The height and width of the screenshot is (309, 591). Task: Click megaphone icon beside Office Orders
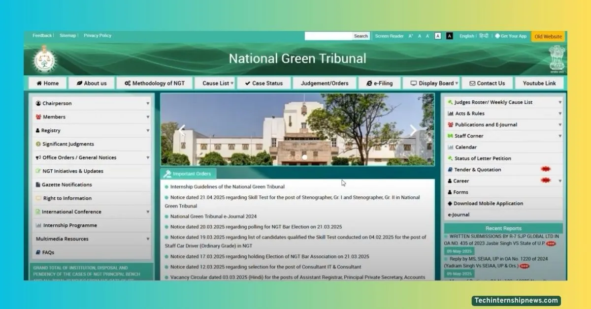tap(38, 157)
